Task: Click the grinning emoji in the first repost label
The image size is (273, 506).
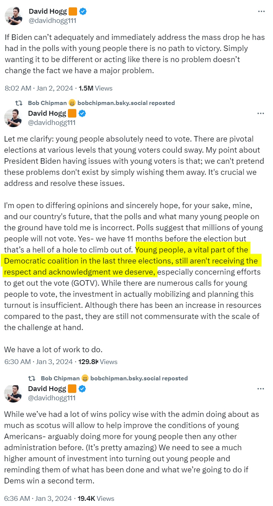Action: pos(72,103)
